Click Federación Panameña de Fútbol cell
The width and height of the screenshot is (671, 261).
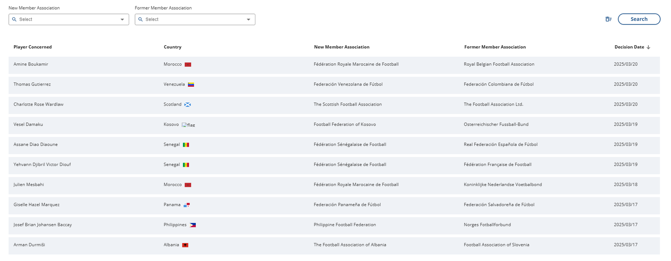click(347, 205)
